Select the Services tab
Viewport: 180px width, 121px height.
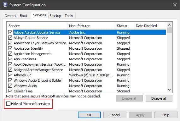click(x=39, y=15)
